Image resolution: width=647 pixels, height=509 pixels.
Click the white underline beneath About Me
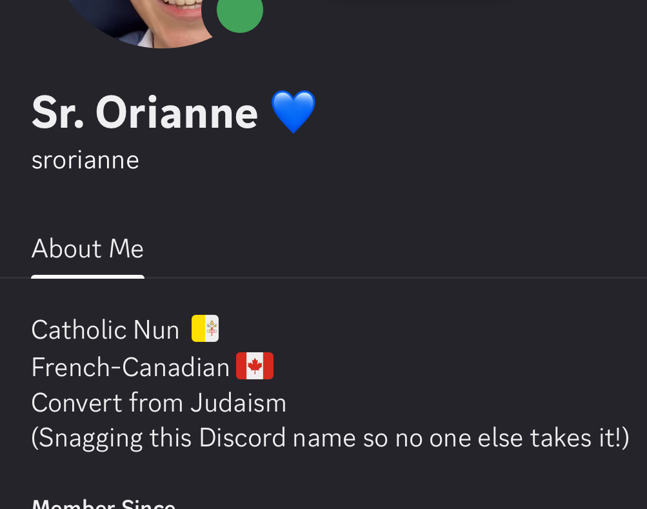(88, 277)
